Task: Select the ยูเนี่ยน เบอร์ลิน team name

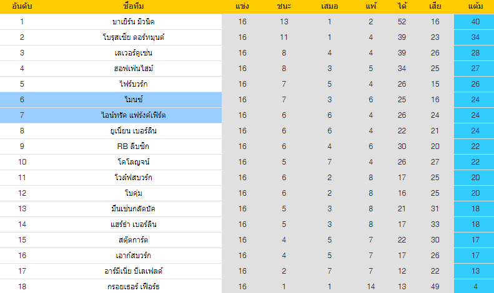Action: (133, 131)
